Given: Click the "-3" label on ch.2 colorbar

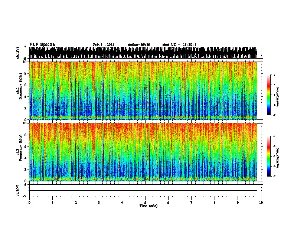Looking at the screenshot, I should coord(274,136).
